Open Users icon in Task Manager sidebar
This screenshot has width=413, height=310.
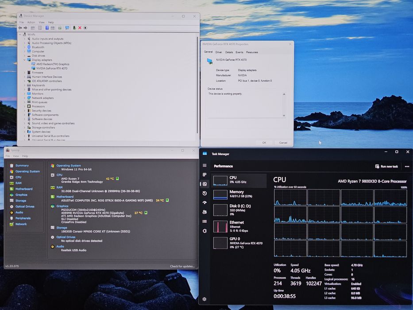tap(205, 212)
